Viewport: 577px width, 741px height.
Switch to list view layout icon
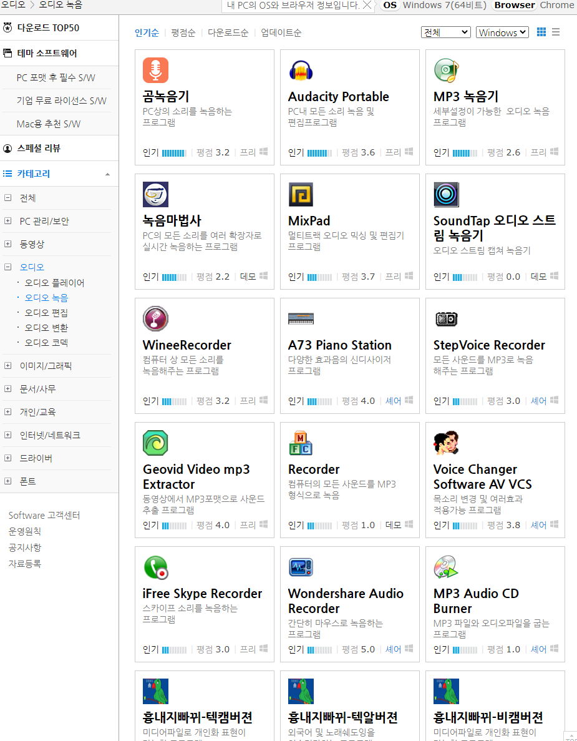click(556, 32)
